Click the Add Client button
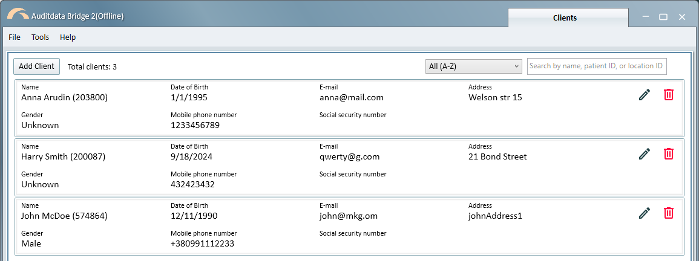This screenshot has width=699, height=261. pyautogui.click(x=36, y=66)
